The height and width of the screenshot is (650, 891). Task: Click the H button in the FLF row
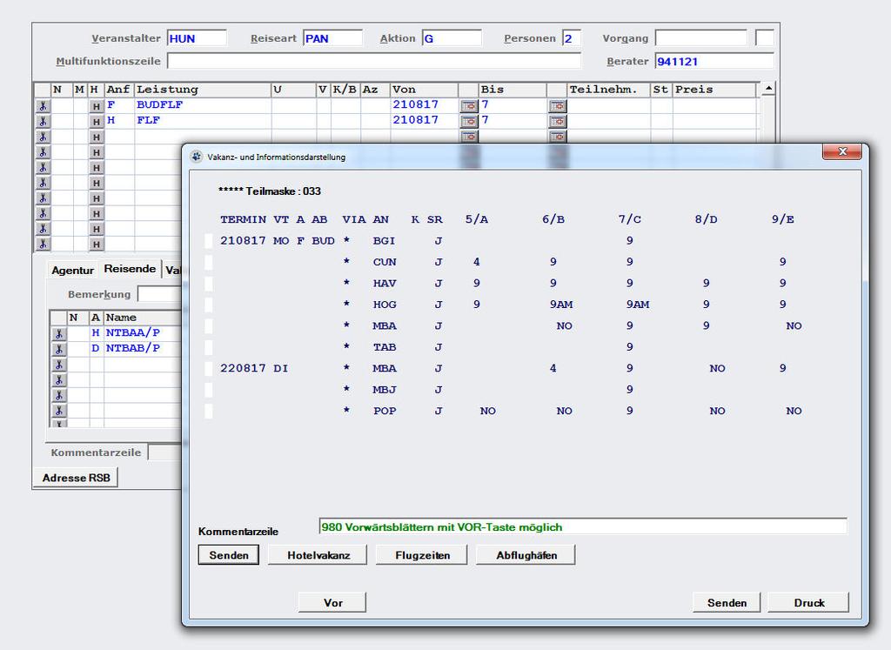[x=96, y=122]
